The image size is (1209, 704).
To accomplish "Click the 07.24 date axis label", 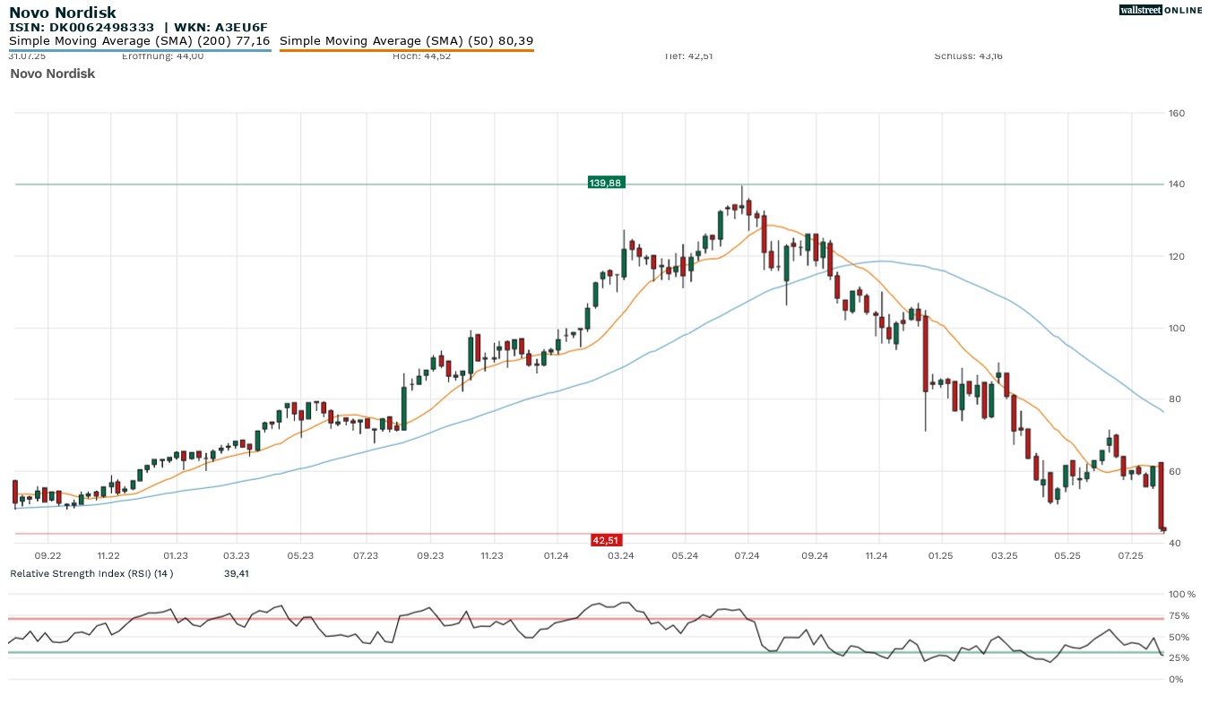I will 747,556.
